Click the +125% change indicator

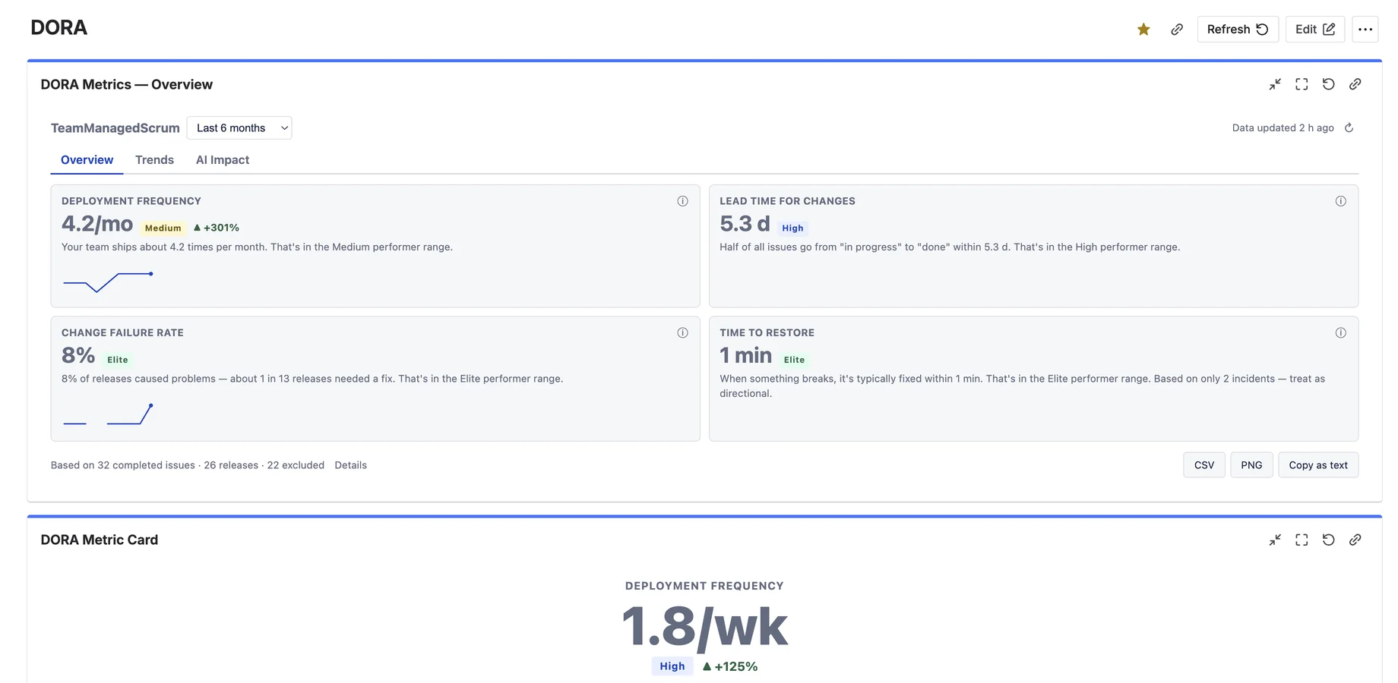coord(730,666)
